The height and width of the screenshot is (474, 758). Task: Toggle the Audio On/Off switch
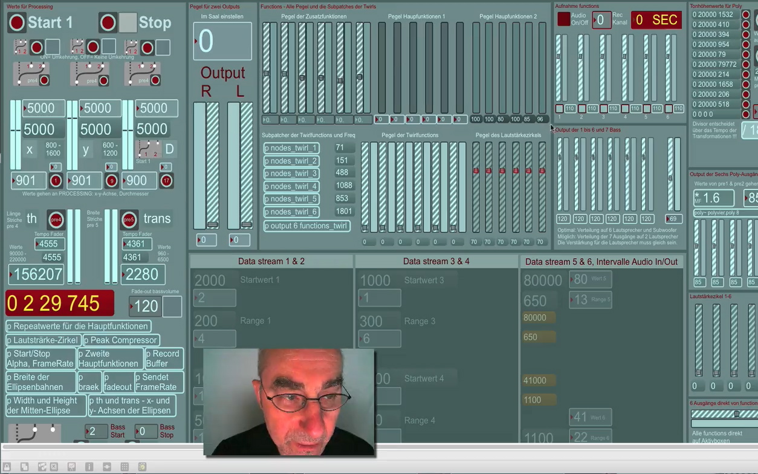(563, 19)
